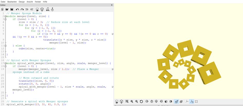
Task: Collapse the menger module fold on line 2
Action: pos(5,16)
